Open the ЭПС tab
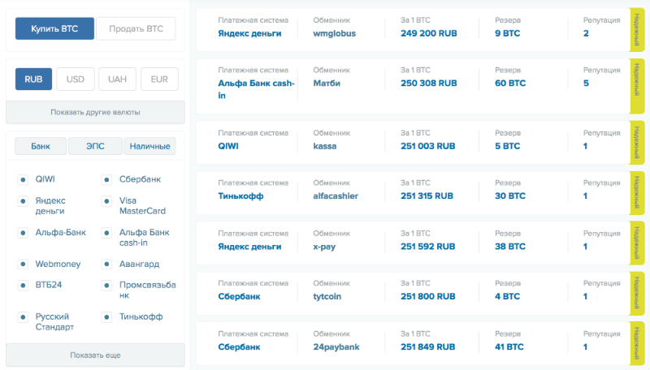 (x=95, y=147)
